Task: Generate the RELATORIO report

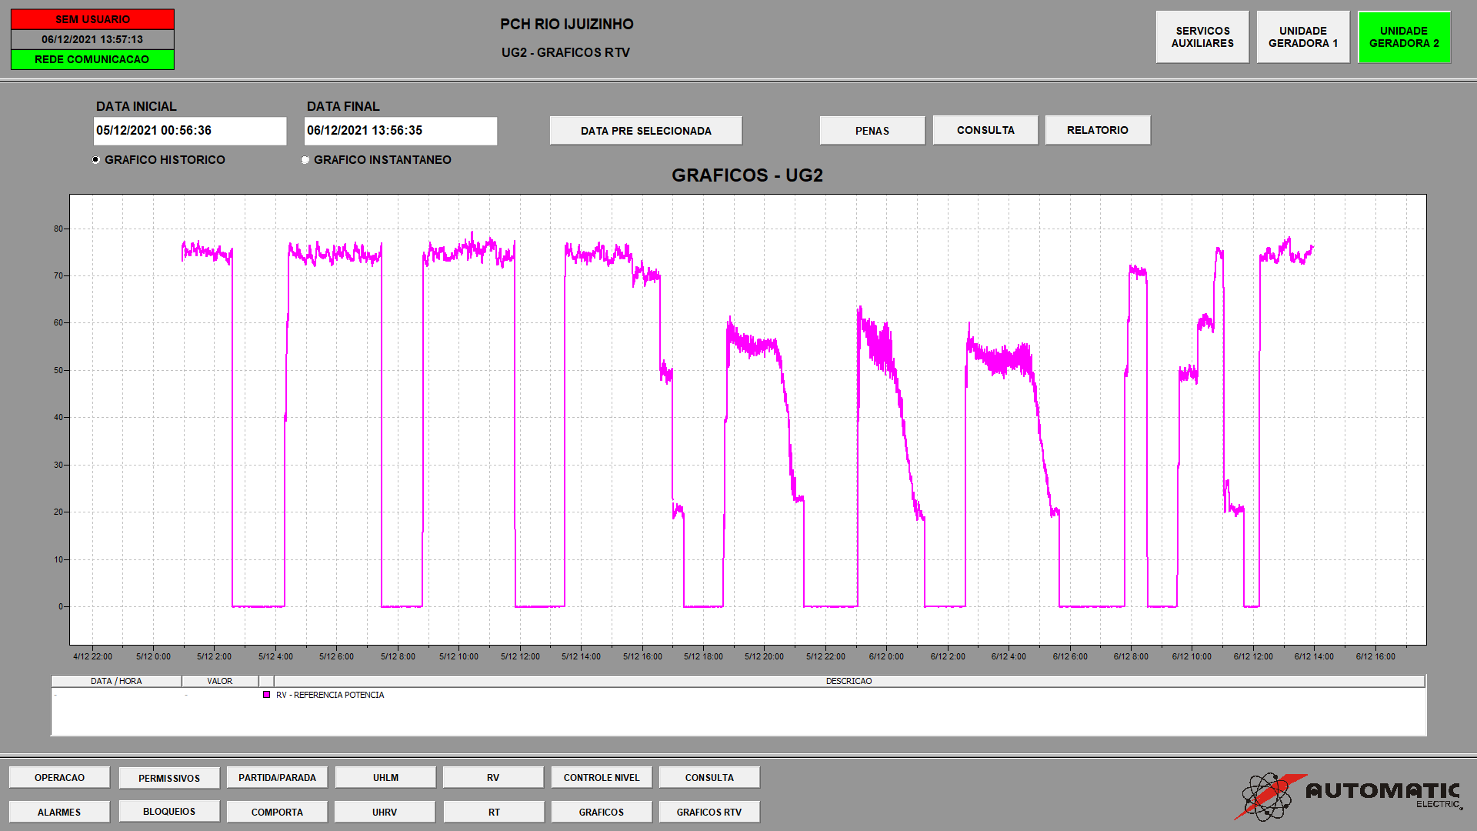Action: coord(1098,130)
